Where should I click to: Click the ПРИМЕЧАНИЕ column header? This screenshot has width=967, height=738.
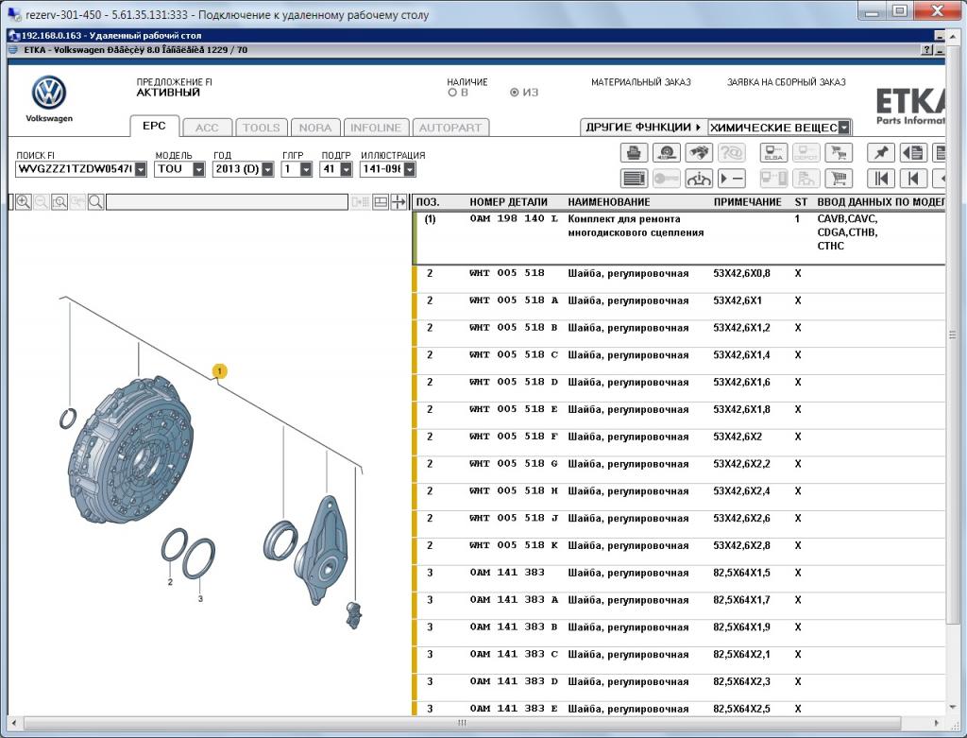click(748, 202)
